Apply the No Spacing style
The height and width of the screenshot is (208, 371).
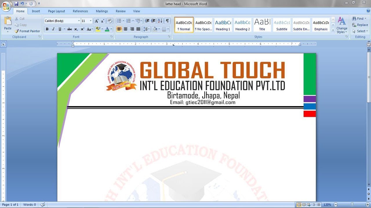point(203,25)
